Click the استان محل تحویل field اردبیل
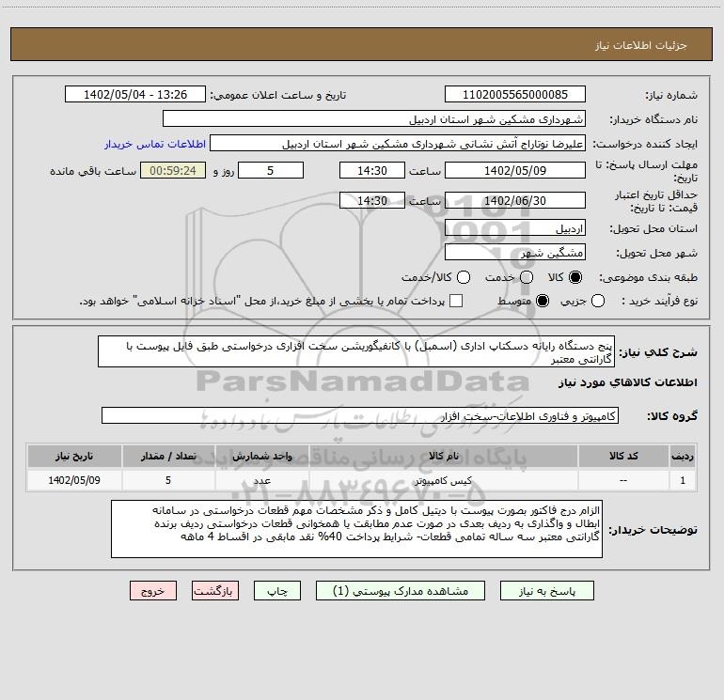Screen dimensions: 724x700 click(x=515, y=228)
